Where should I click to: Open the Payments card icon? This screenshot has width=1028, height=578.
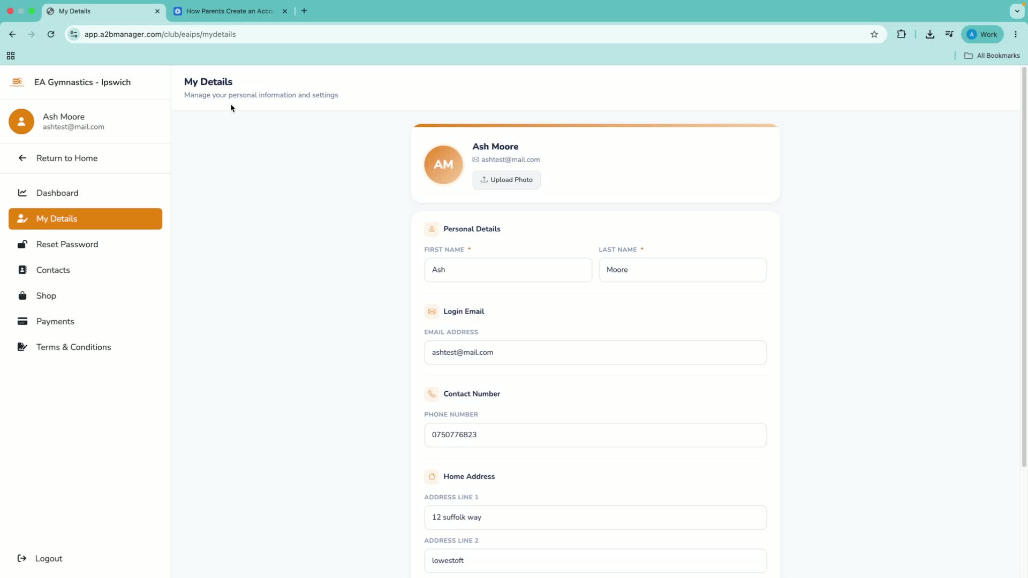22,321
